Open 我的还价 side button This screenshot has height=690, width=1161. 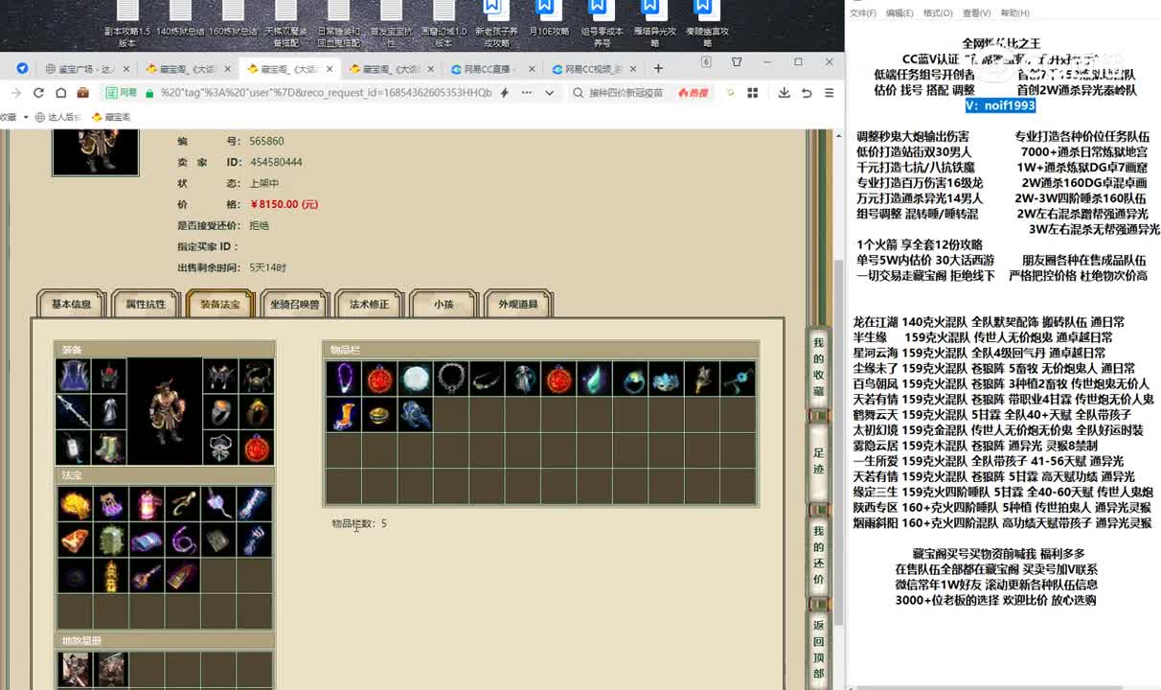[x=818, y=555]
